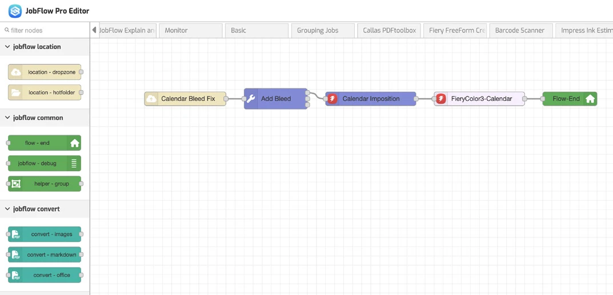Select the Calendar Bleed Fix canvas node
This screenshot has height=295, width=613.
pos(185,99)
